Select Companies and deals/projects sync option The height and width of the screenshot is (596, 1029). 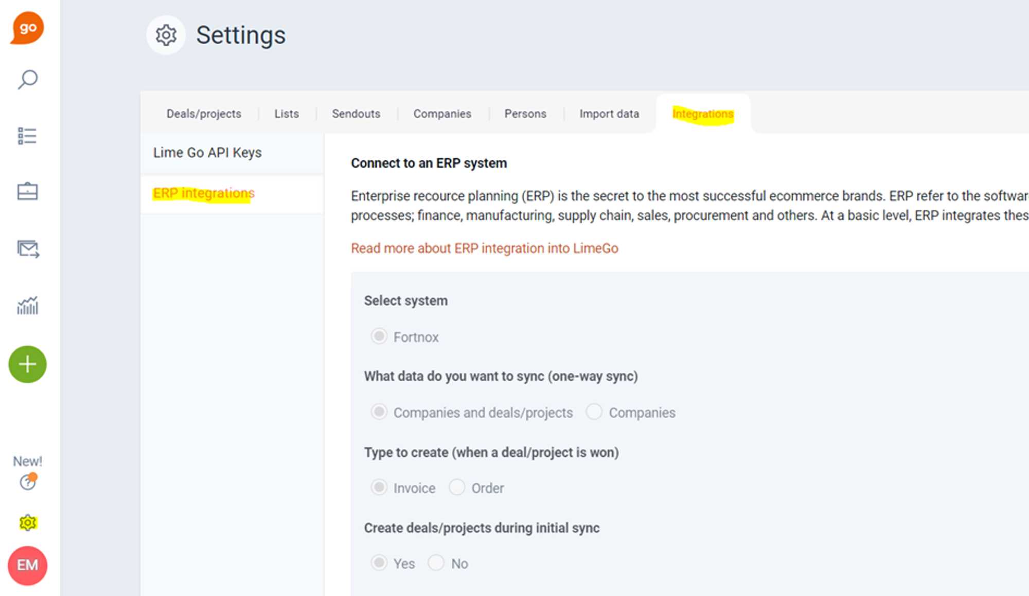pos(379,412)
